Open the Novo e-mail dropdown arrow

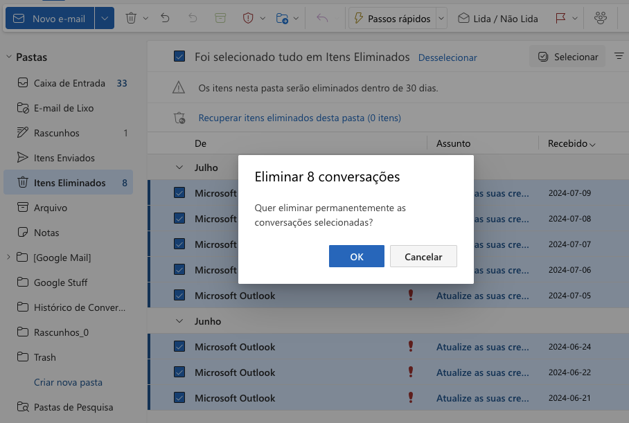(x=105, y=19)
